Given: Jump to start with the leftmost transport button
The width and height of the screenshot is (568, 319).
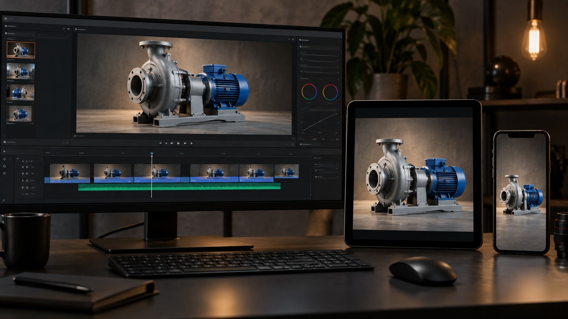Looking at the screenshot, I should point(160,143).
